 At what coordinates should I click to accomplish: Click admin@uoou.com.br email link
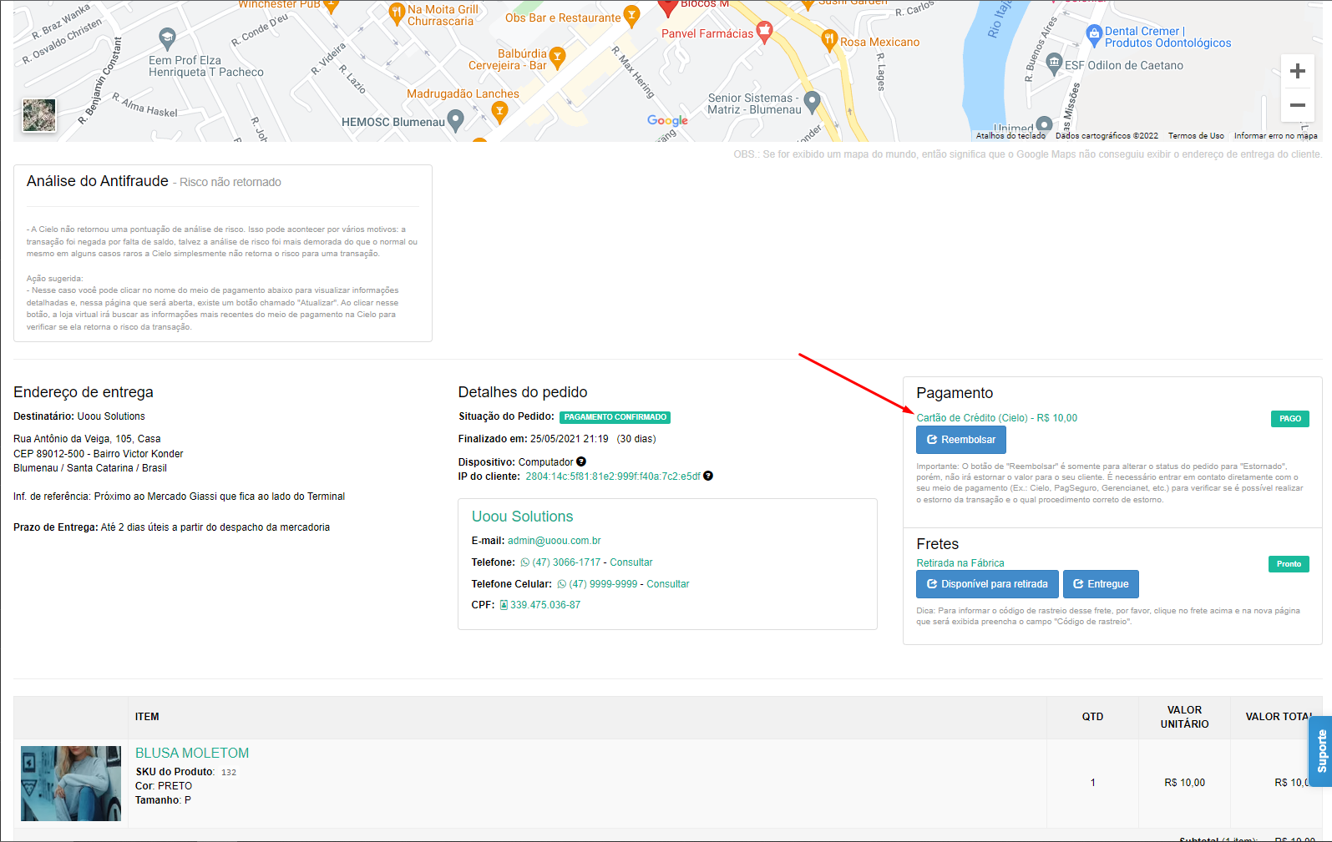click(x=554, y=541)
